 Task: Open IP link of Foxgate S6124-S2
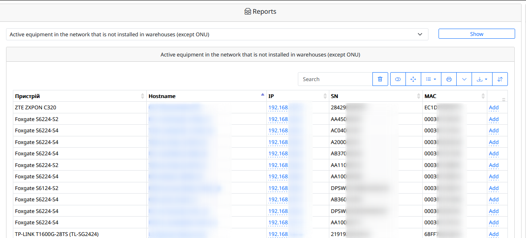point(285,188)
